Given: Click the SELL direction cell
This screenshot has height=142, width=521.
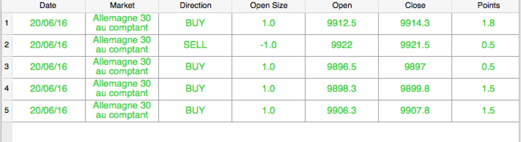Looking at the screenshot, I should [195, 45].
